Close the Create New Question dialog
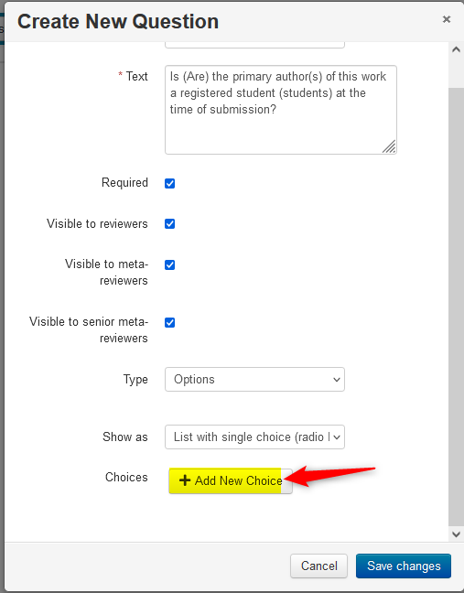 point(447,19)
